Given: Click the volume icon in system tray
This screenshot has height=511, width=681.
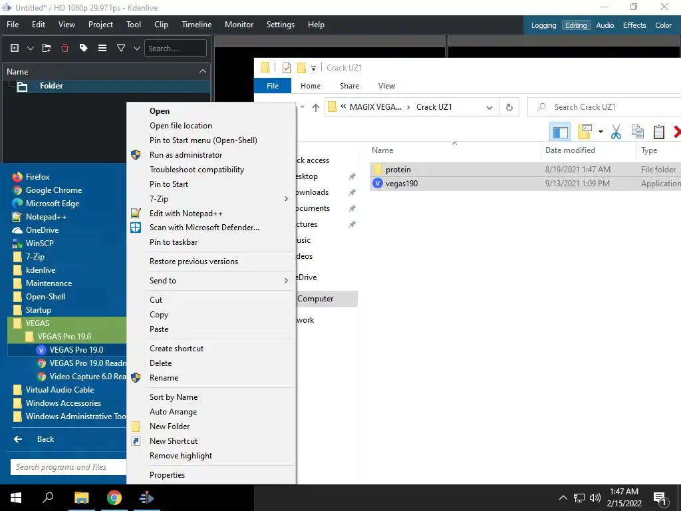Looking at the screenshot, I should (x=595, y=498).
